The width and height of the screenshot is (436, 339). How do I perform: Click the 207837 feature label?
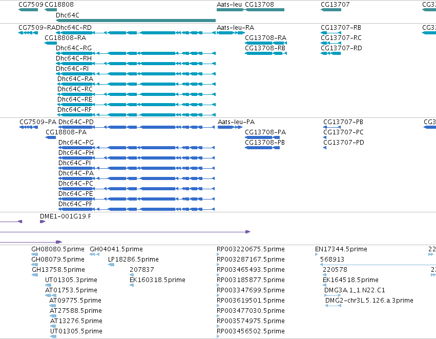141,269
